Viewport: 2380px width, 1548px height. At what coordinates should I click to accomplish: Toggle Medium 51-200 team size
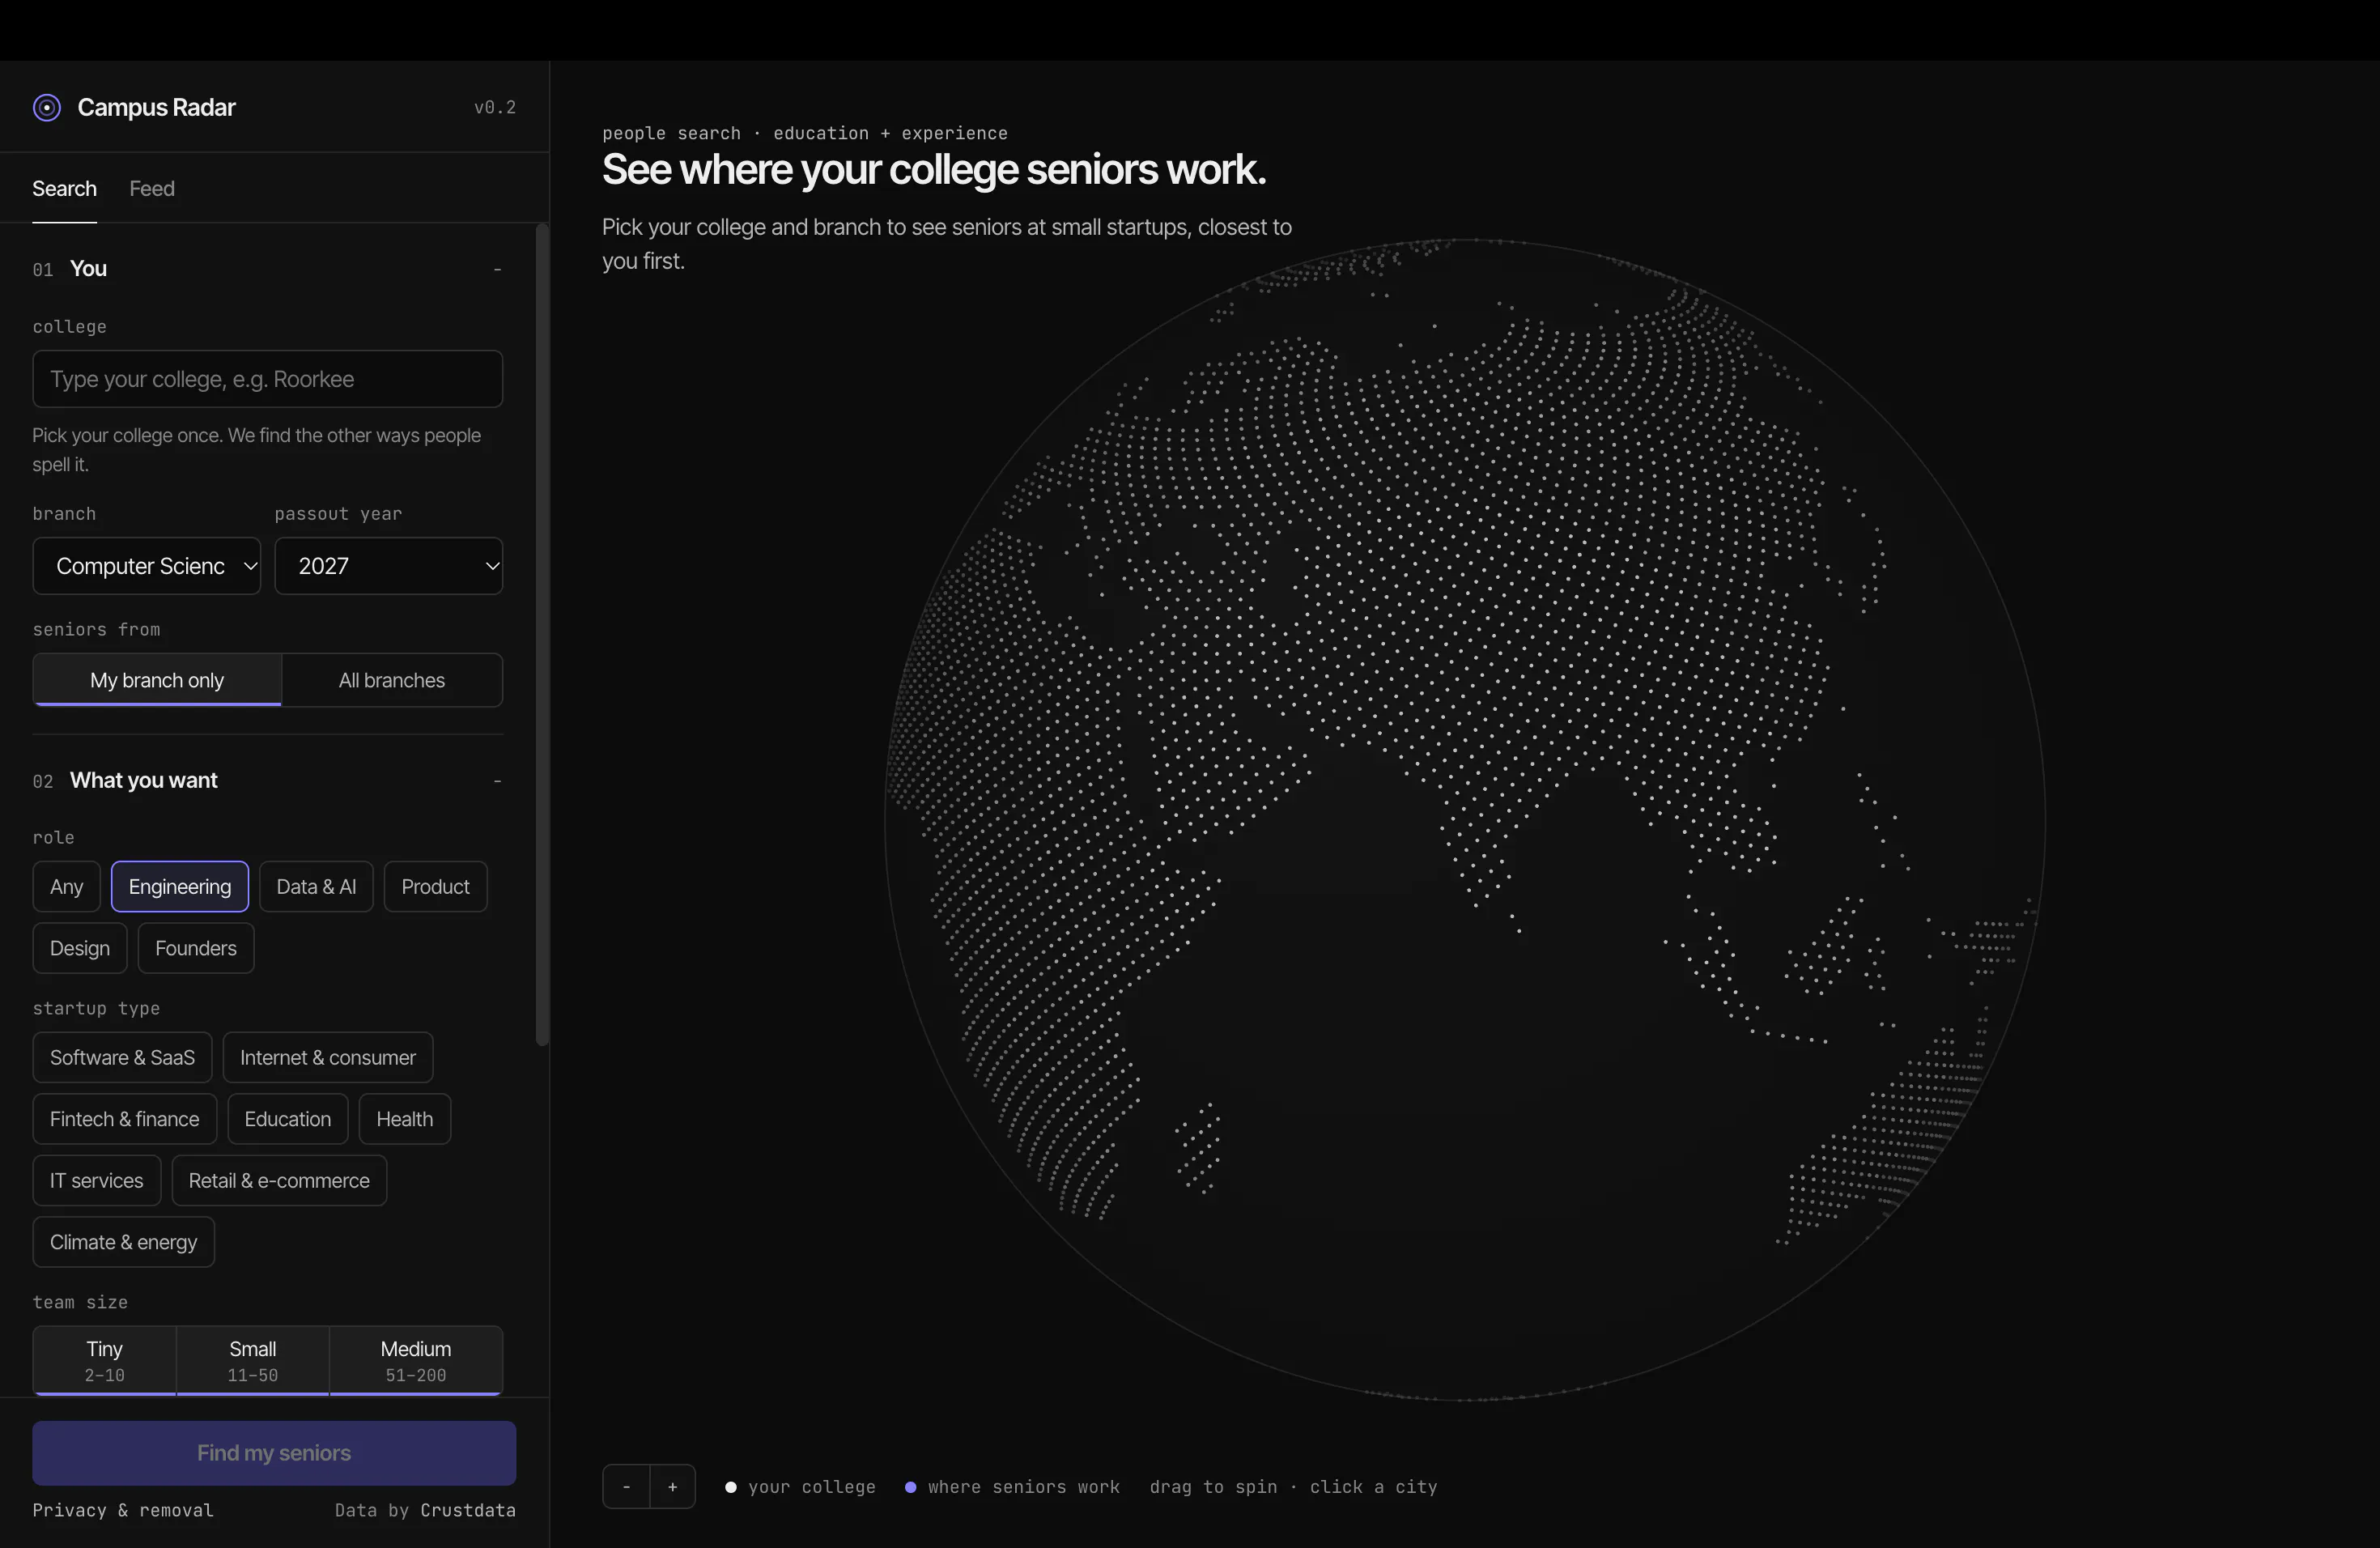[416, 1360]
